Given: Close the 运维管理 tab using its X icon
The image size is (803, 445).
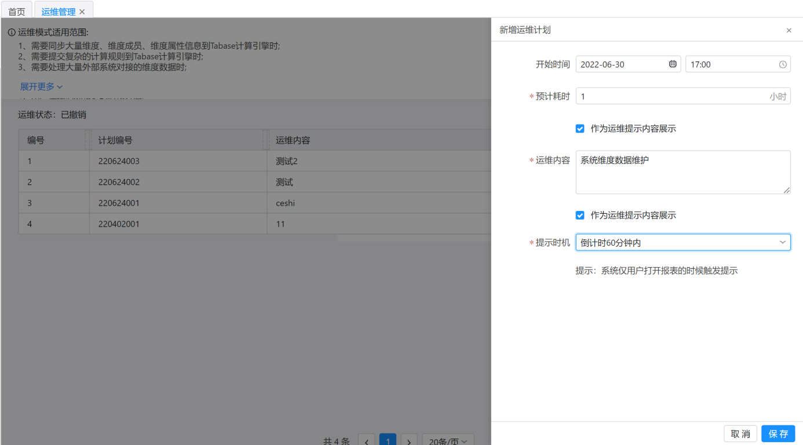Looking at the screenshot, I should [82, 12].
